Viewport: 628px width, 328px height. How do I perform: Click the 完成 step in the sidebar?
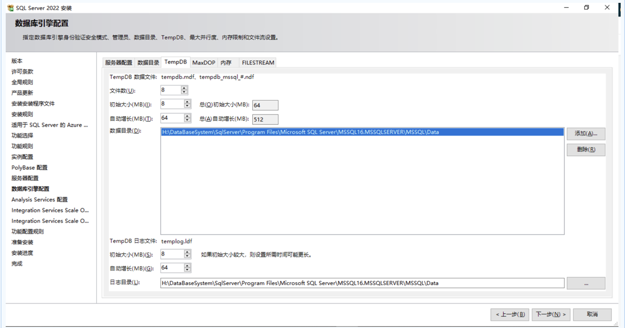tap(17, 264)
